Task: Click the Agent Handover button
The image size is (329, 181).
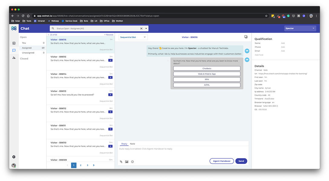Action: pyautogui.click(x=222, y=161)
